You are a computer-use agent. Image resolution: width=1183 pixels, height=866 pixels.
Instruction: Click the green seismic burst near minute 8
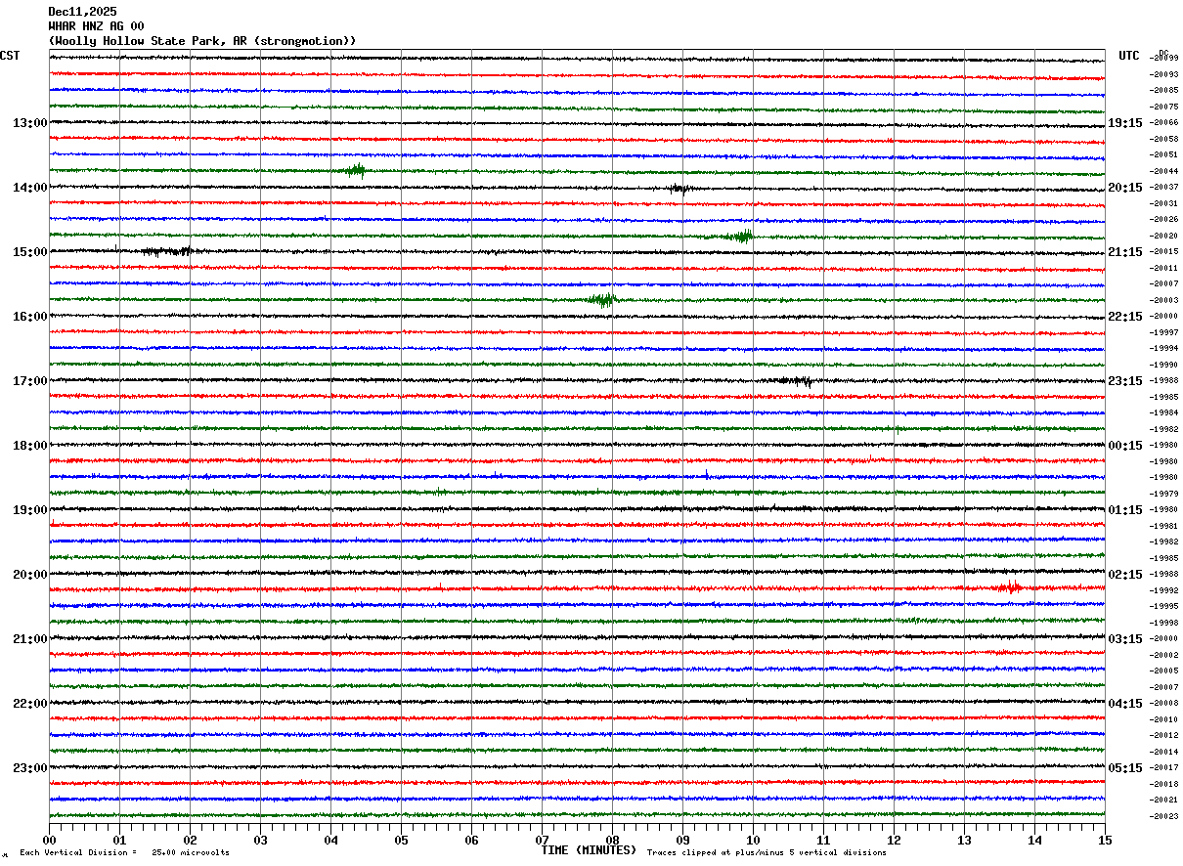[x=603, y=300]
